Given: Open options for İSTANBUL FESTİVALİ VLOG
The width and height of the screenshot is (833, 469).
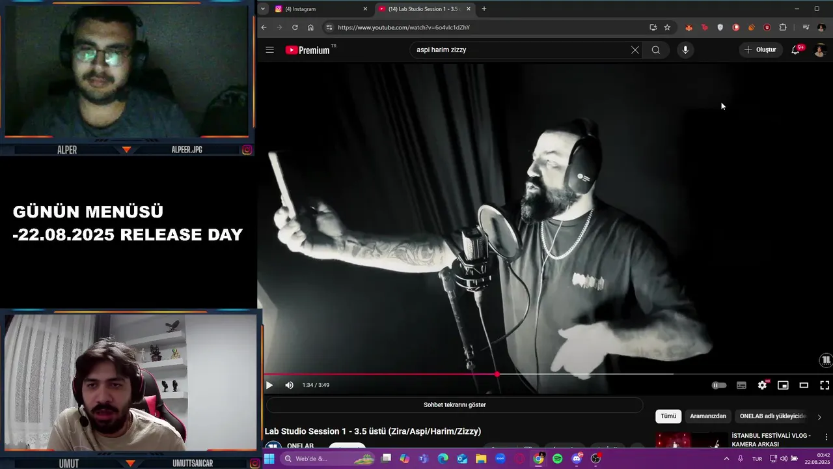Looking at the screenshot, I should (x=826, y=437).
